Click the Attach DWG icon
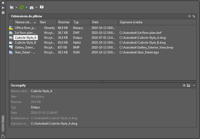Viewport: 200px width, 139px height. pos(12,7)
